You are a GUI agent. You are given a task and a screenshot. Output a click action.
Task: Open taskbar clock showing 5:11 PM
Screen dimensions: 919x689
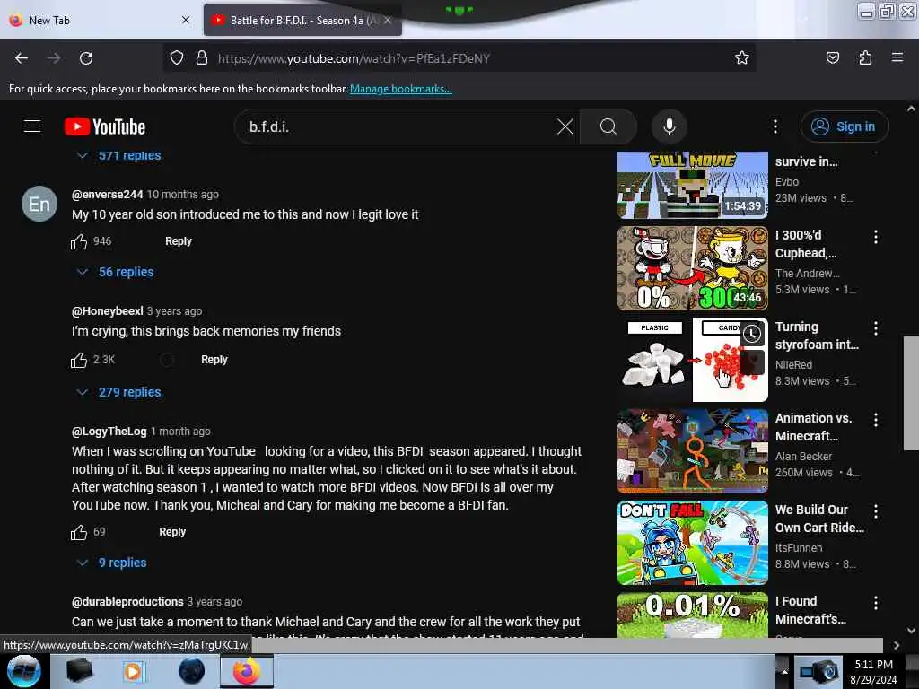click(873, 672)
